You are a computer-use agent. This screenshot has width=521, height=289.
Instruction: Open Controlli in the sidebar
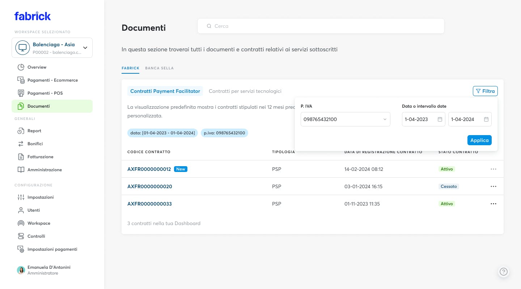pos(52,236)
